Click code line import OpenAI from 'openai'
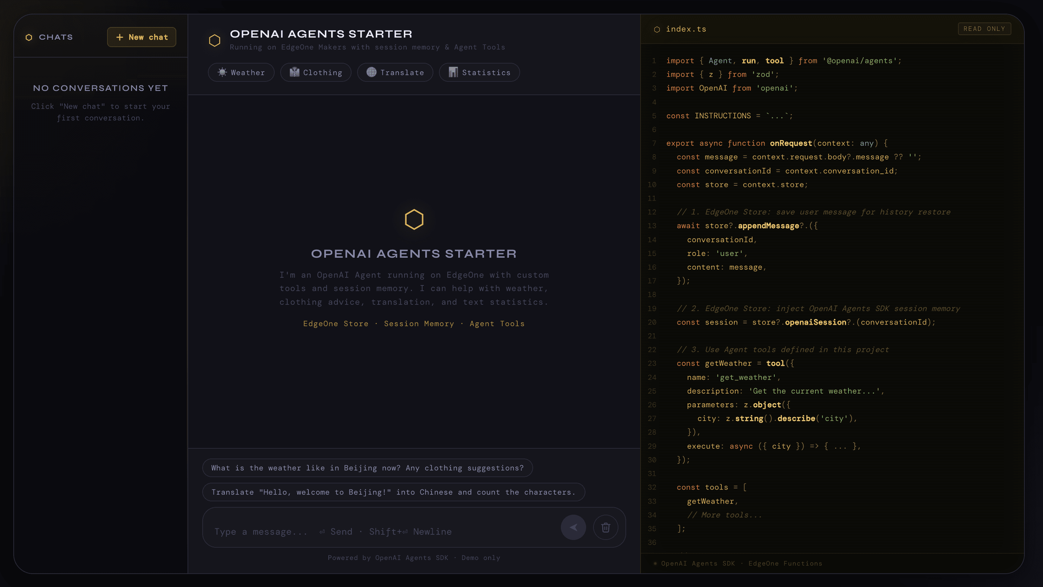This screenshot has width=1043, height=587. click(x=732, y=88)
